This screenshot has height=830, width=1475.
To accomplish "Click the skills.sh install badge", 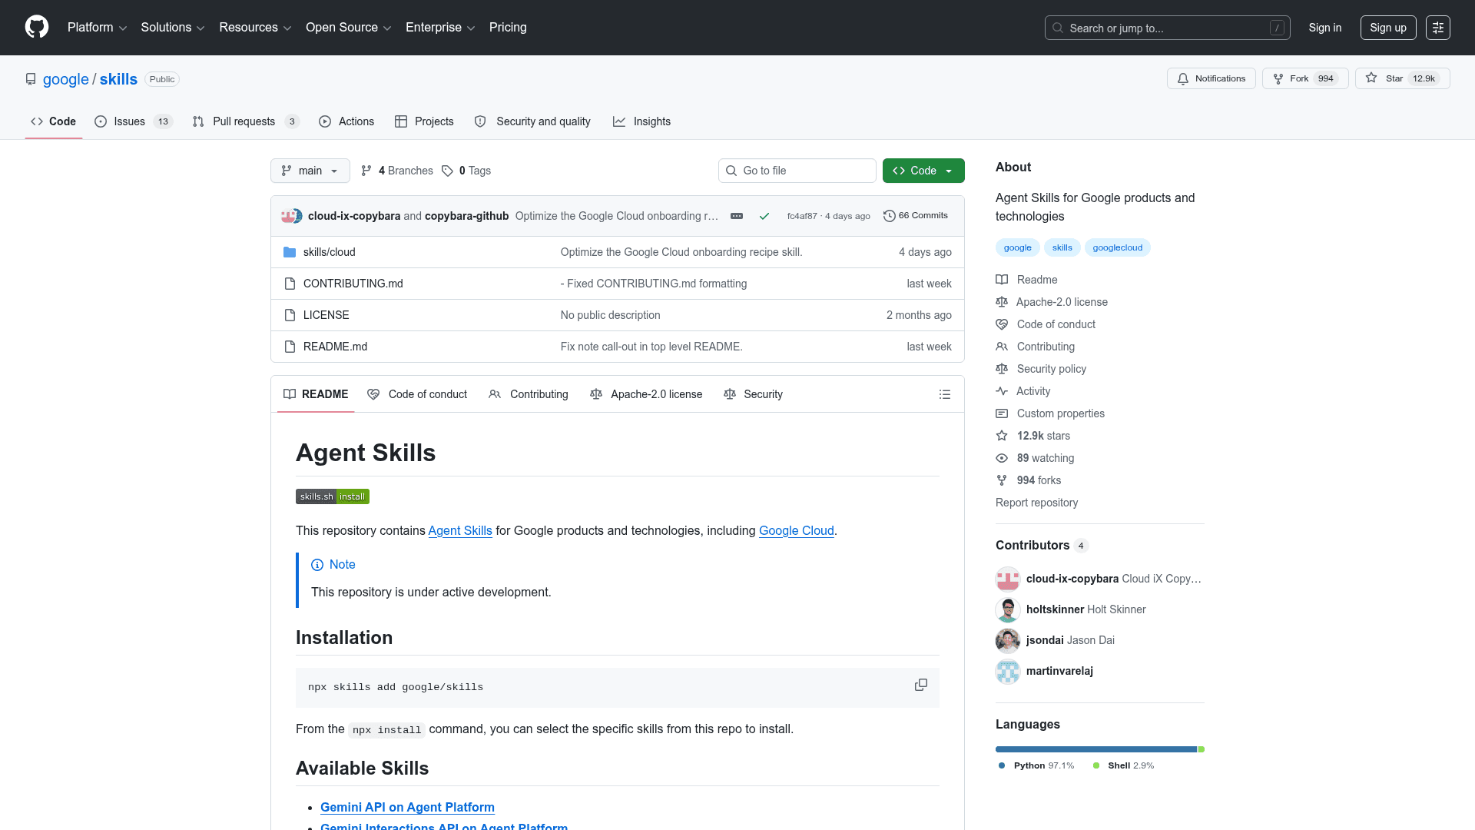I will 333,496.
